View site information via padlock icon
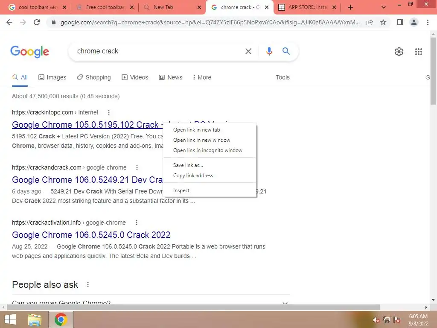Viewport: 437px width, 328px height. click(x=54, y=22)
